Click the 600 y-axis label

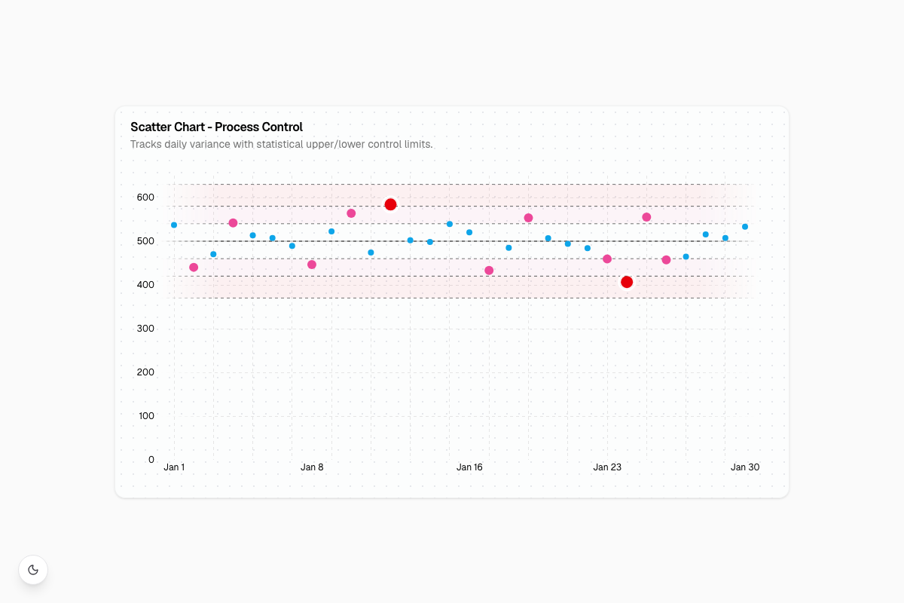145,197
